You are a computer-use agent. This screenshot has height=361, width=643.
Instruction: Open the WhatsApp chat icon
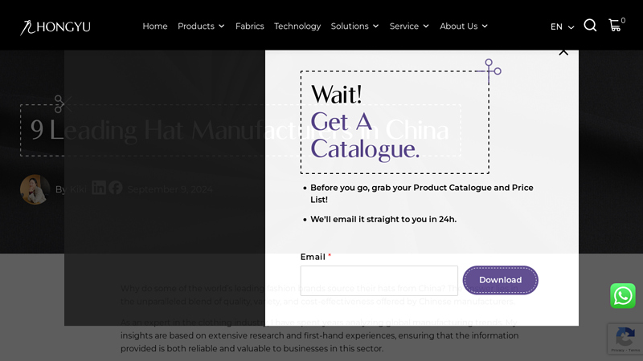click(622, 295)
